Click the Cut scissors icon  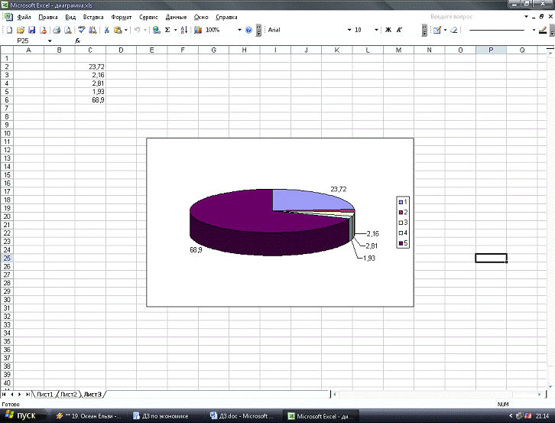pyautogui.click(x=107, y=30)
